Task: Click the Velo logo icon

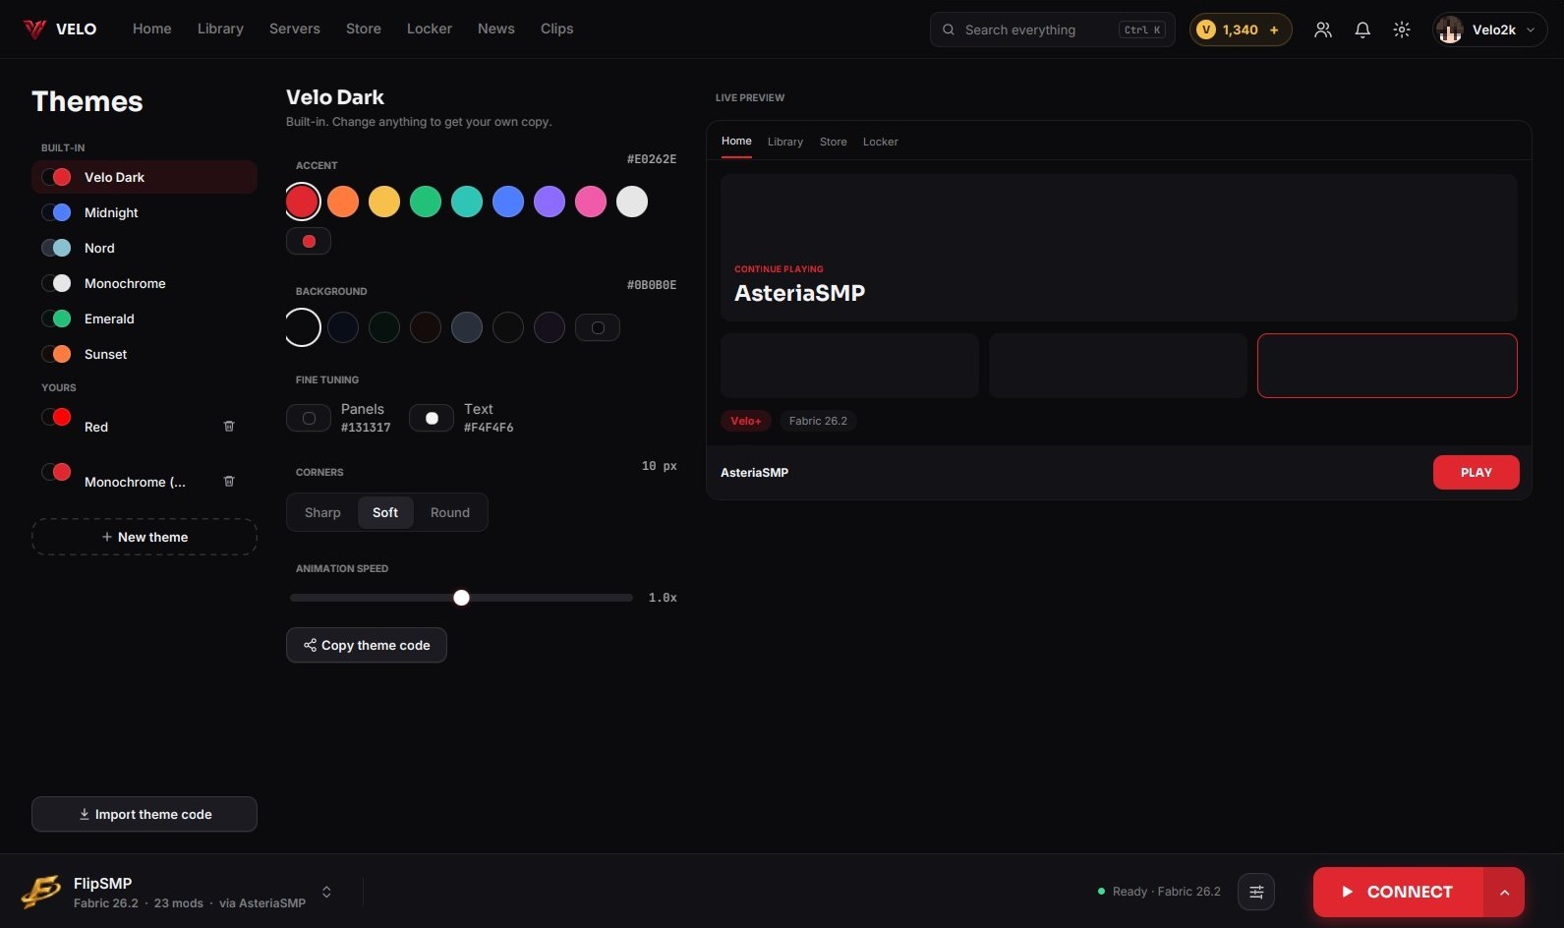Action: (x=35, y=29)
